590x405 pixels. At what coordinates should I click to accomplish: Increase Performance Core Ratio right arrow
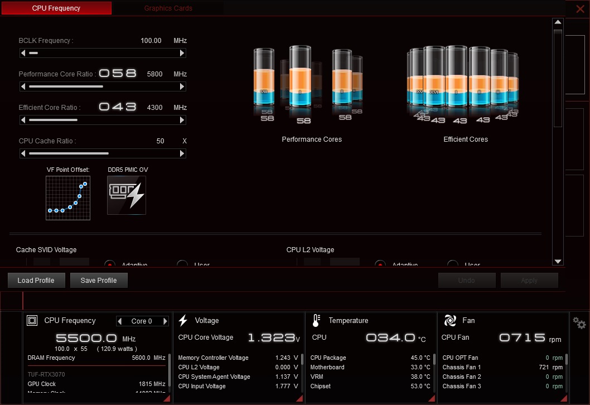182,86
